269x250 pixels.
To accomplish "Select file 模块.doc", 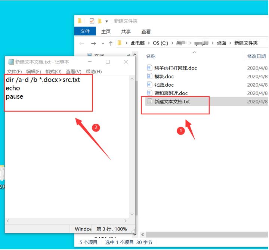I will point(164,77).
